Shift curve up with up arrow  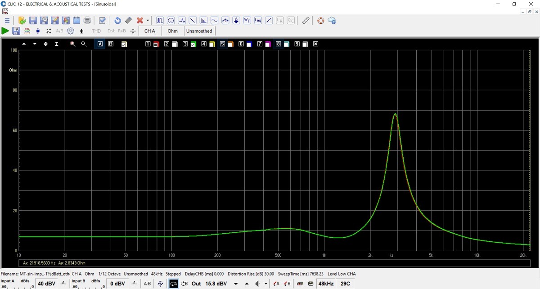coord(24,44)
